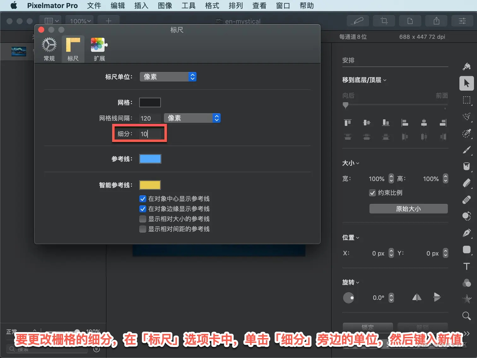
Task: Uncheck 在对象中心显示参考线
Action: click(x=143, y=199)
